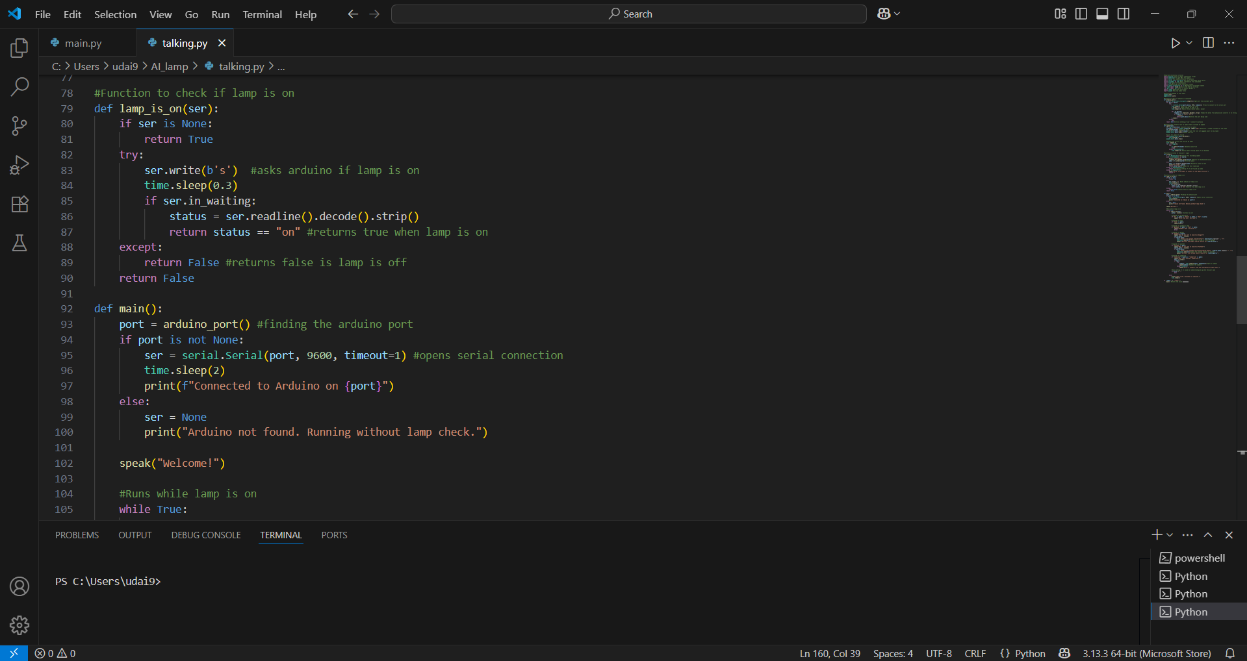
Task: Open Customize Layout icon
Action: [x=1060, y=14]
